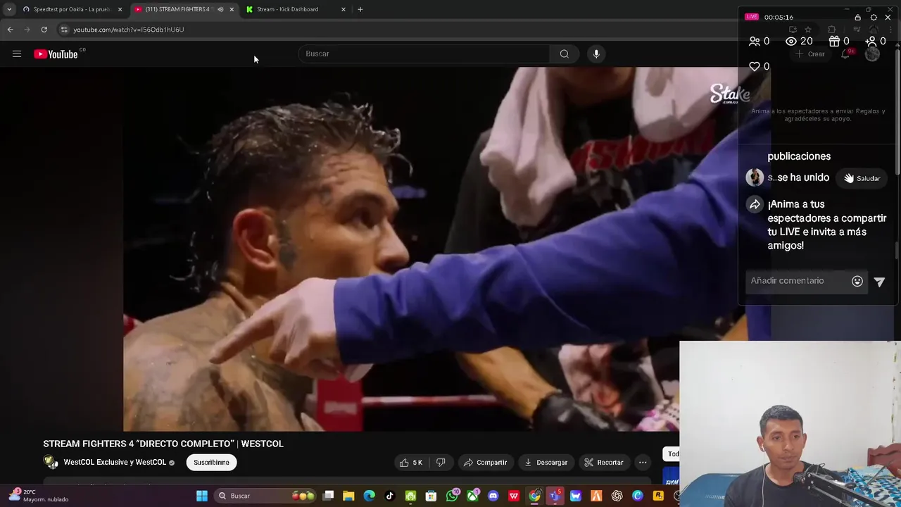This screenshot has width=901, height=507.
Task: Open the Windows Start menu
Action: tap(202, 496)
